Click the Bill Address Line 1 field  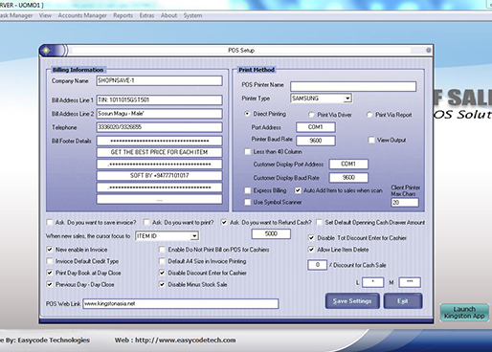tap(159, 99)
